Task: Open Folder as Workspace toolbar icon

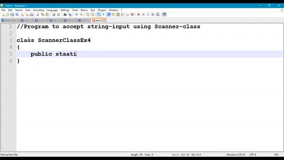Action: point(127,15)
